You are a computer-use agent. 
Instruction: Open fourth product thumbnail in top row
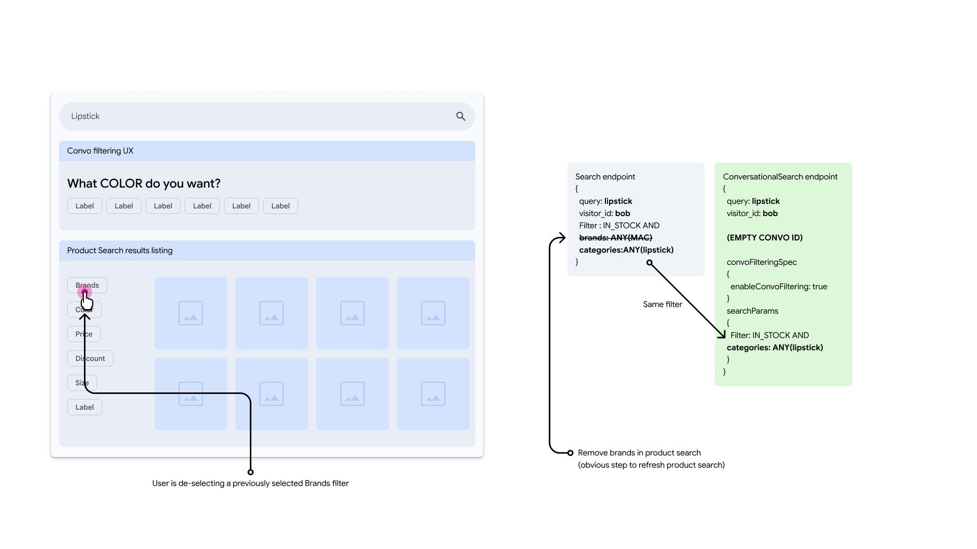[x=433, y=313]
